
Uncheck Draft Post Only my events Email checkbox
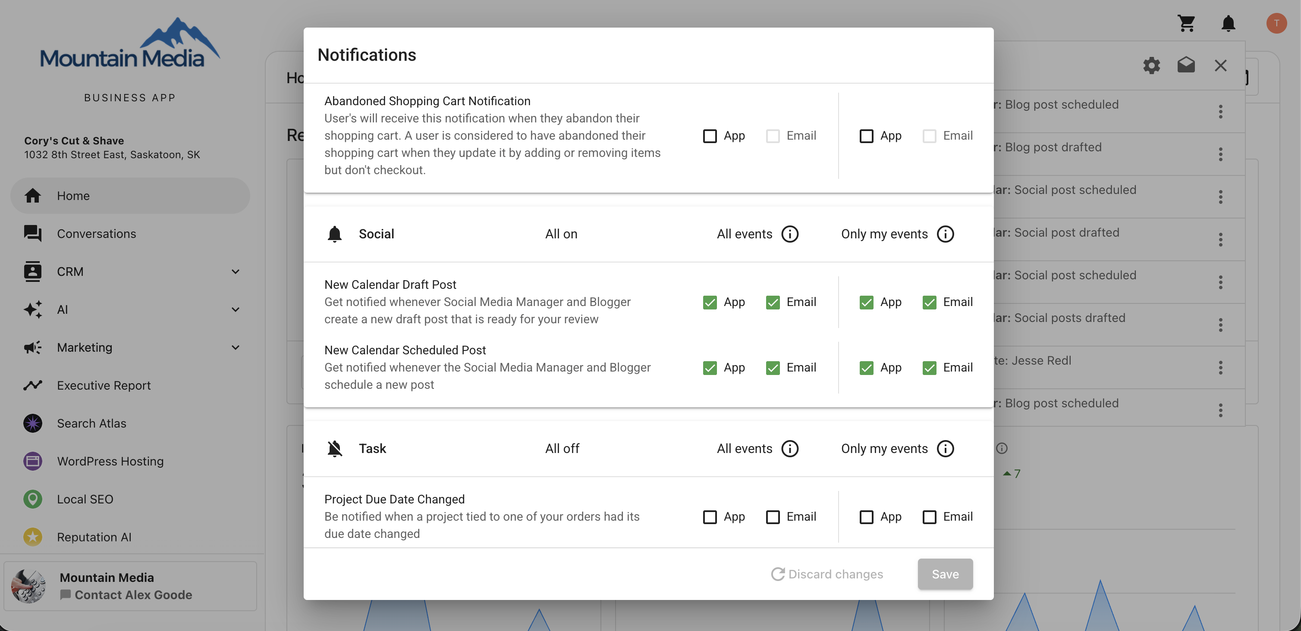pyautogui.click(x=929, y=302)
